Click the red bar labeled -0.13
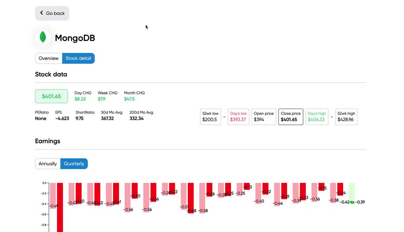 (246, 186)
